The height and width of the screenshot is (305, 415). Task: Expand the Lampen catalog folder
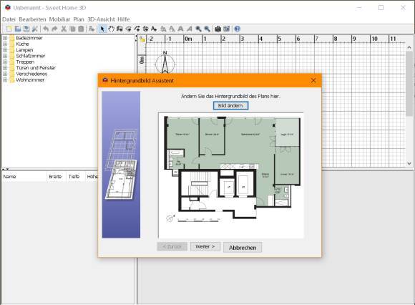(x=5, y=50)
